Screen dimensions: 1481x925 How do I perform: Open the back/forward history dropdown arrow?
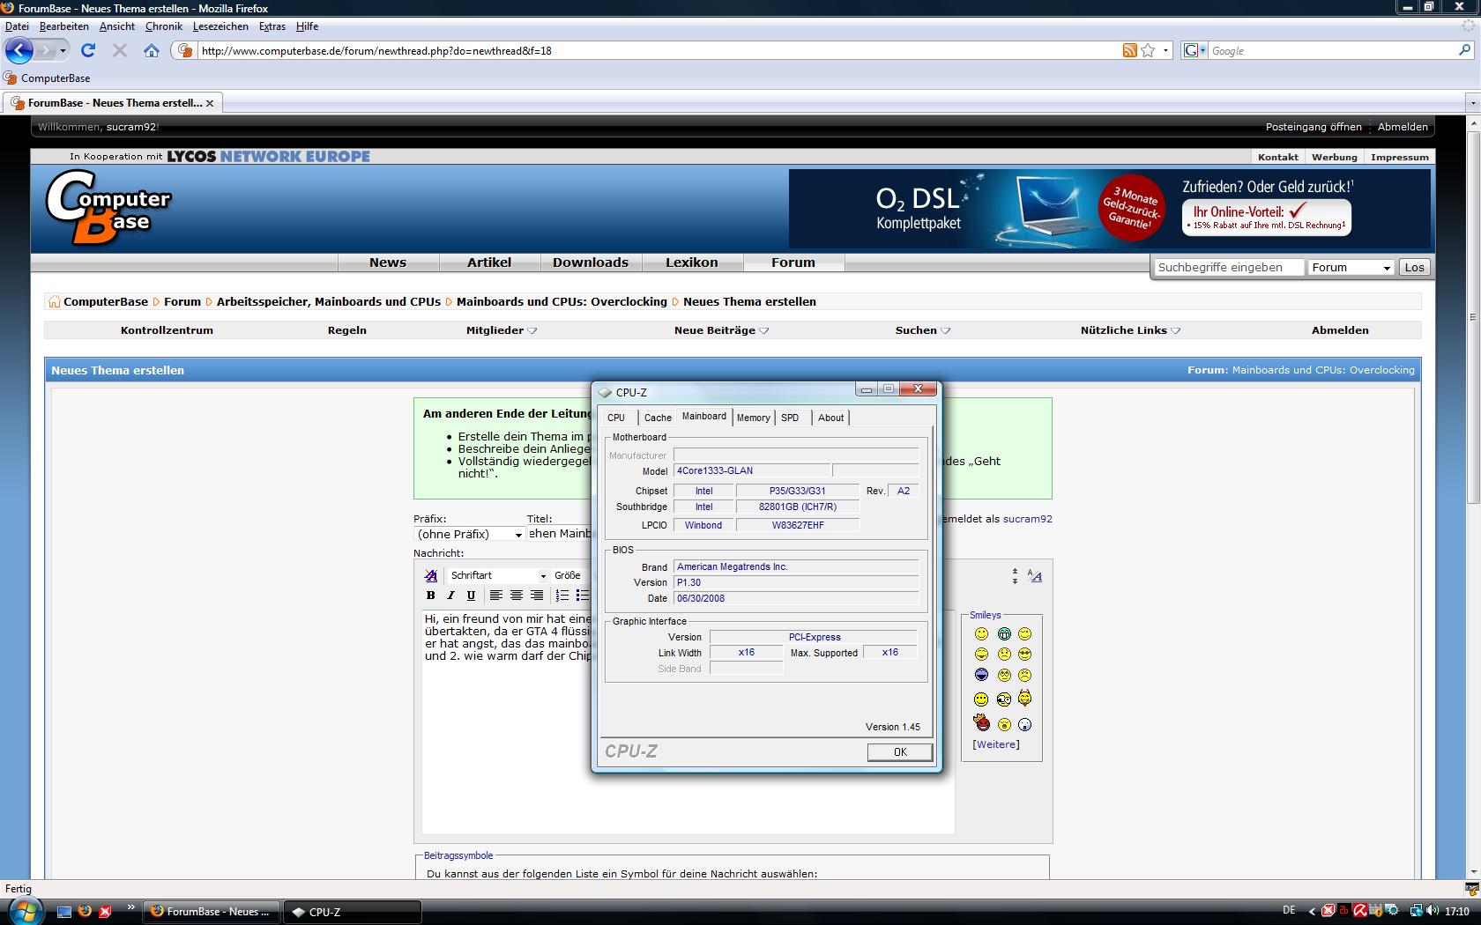point(63,50)
